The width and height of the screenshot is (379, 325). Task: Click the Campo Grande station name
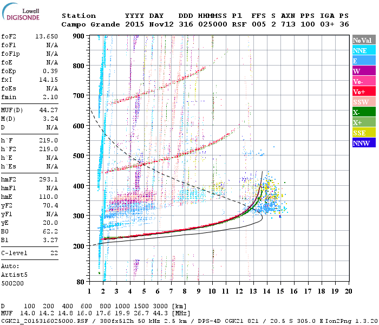90,24
